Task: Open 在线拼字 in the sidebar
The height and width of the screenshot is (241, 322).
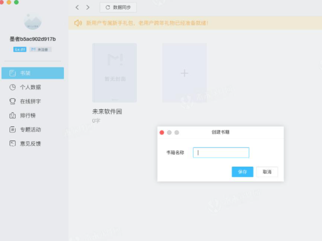Action: pos(33,101)
